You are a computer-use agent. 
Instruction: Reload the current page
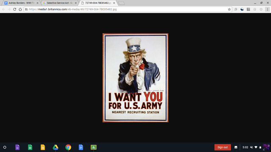(x=15, y=9)
